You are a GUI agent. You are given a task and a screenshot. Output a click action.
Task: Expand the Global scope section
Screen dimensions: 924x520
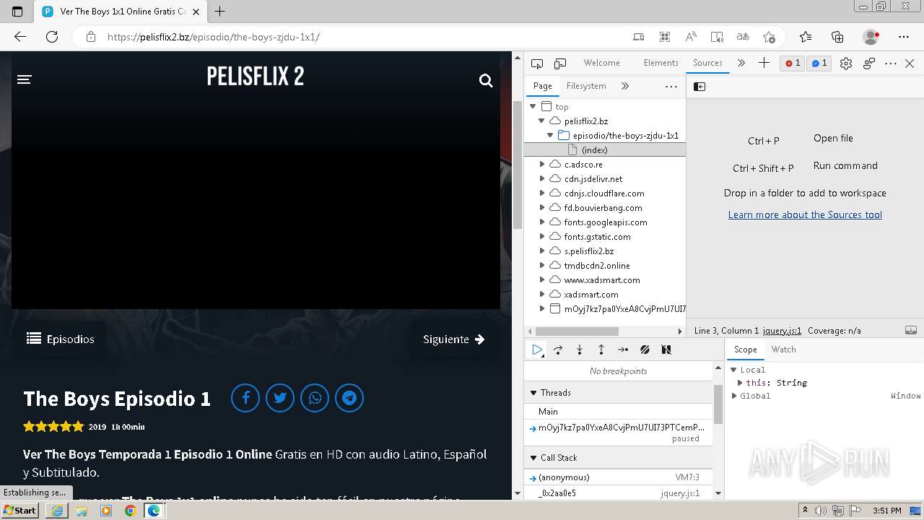(734, 396)
